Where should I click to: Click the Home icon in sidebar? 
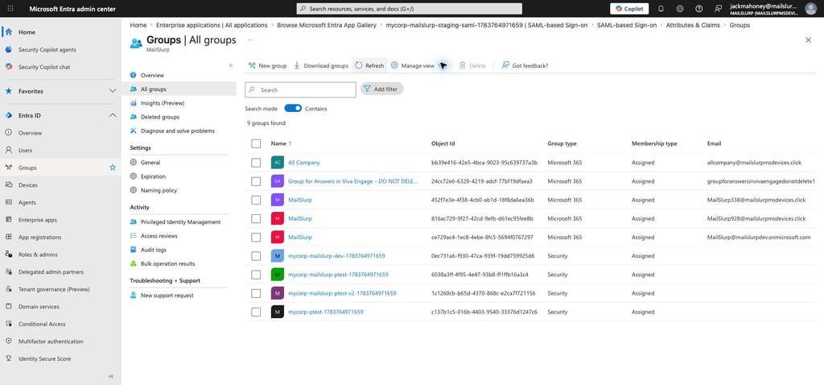pos(8,32)
